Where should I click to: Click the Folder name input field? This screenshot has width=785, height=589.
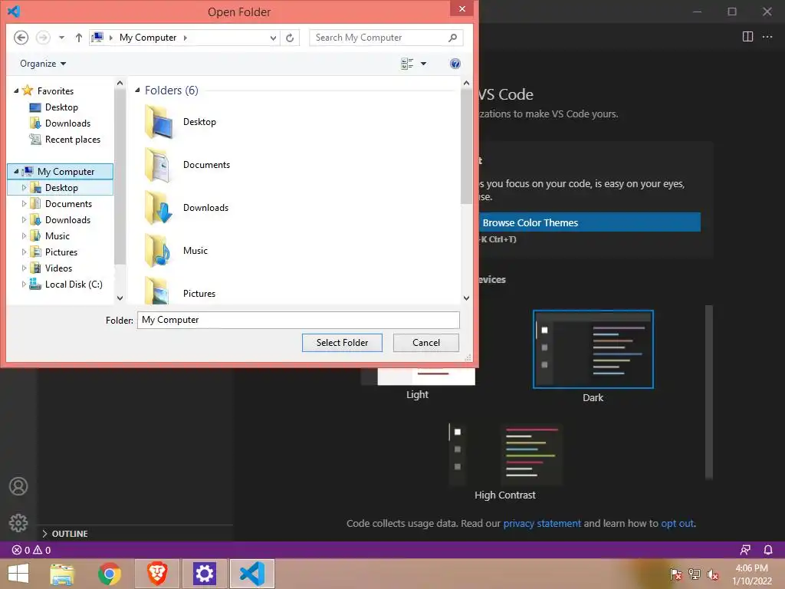298,320
